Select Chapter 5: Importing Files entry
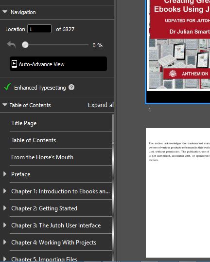 44,259
